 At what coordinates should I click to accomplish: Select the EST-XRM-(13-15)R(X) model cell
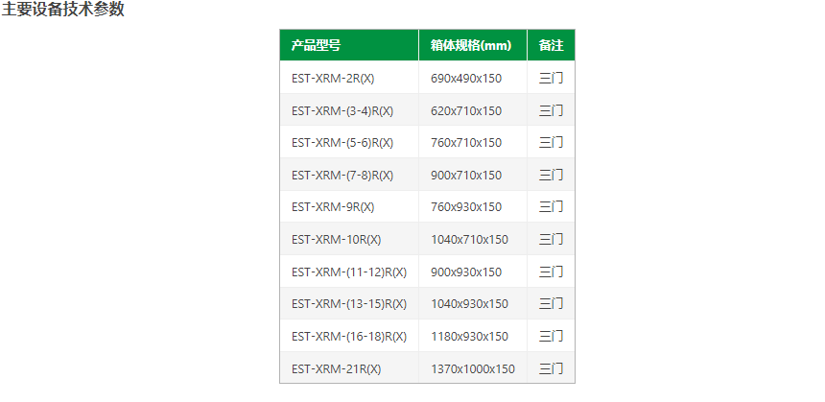click(349, 304)
